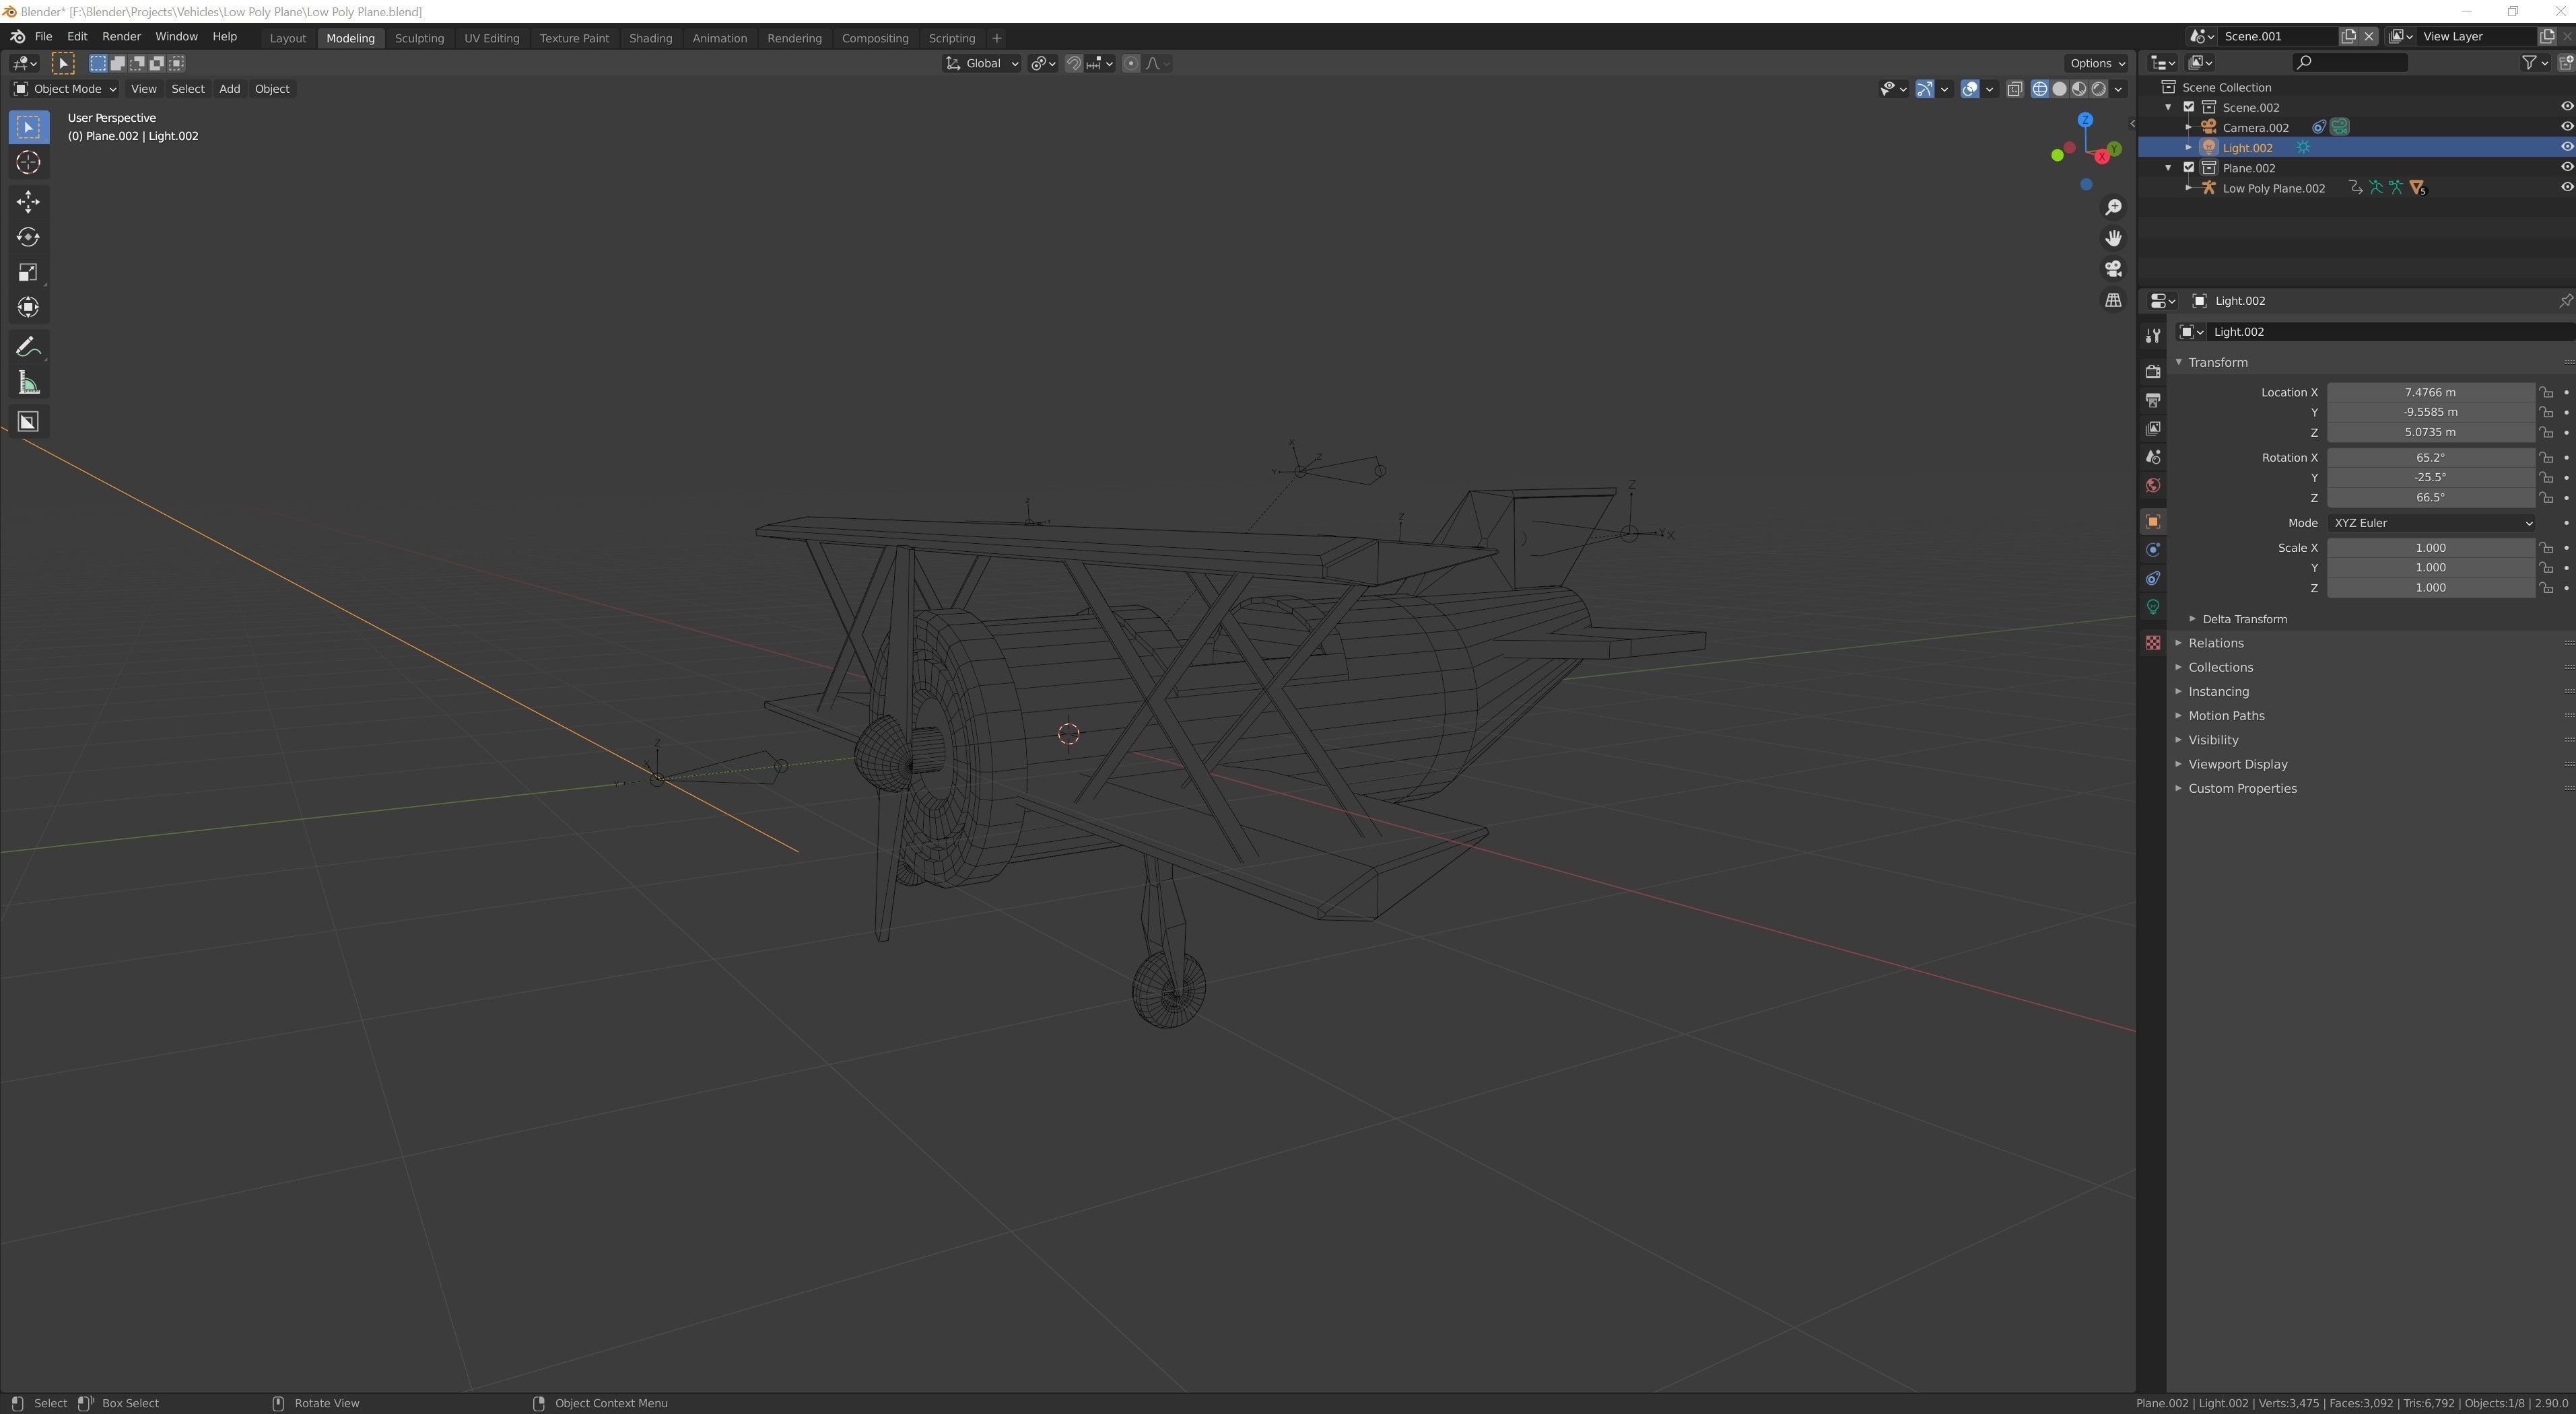Open the Render properties tab
Screen dimensions: 2576x1414
tap(2153, 372)
